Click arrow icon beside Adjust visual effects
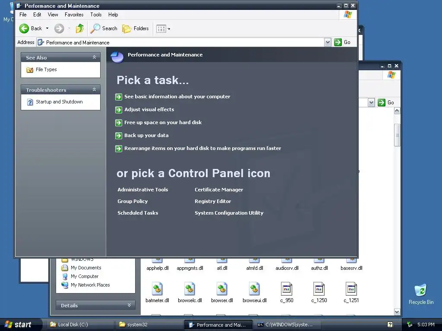This screenshot has width=442, height=331. [x=119, y=110]
